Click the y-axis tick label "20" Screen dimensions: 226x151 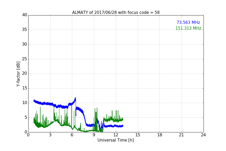pos(25,74)
